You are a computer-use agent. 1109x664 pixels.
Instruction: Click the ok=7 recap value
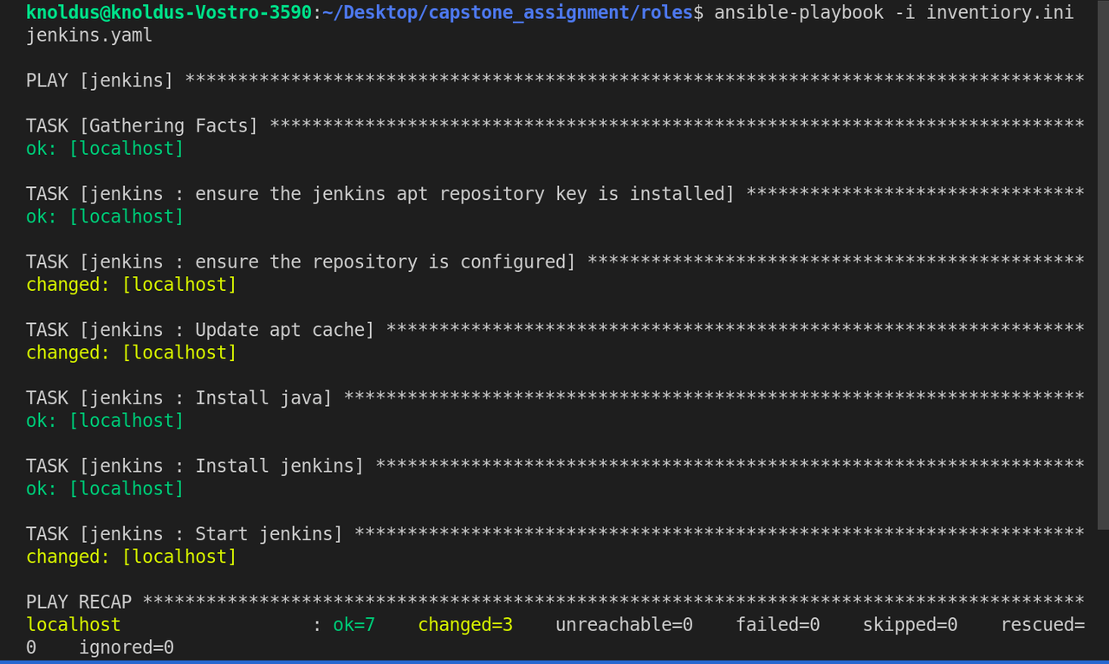pos(353,624)
